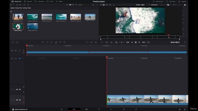The width and height of the screenshot is (198, 111).
Task: Mute audio track A2
Action: [x=17, y=89]
